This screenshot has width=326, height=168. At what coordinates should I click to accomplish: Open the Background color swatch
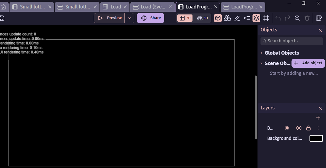[316, 138]
